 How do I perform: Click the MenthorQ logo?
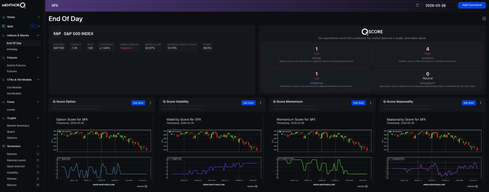(13, 5)
